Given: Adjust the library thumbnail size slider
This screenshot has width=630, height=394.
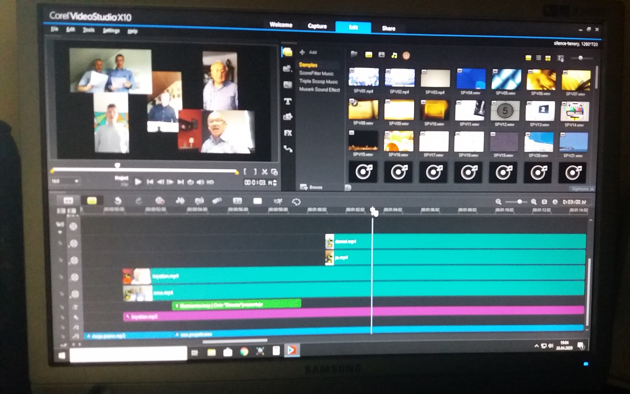Looking at the screenshot, I should (x=580, y=58).
